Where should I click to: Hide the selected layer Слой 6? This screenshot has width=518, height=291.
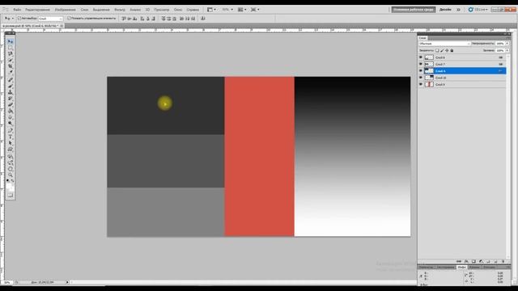(x=421, y=70)
